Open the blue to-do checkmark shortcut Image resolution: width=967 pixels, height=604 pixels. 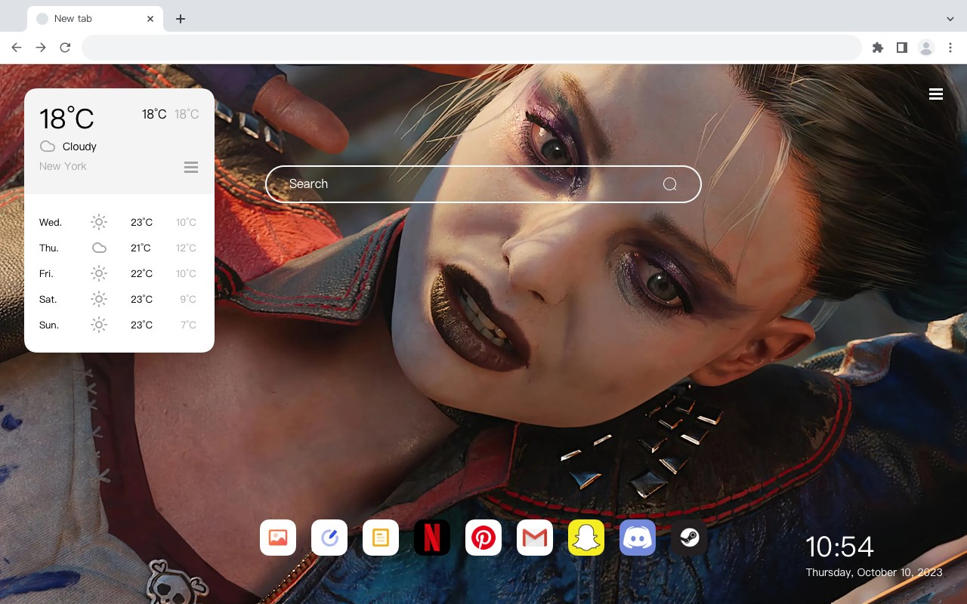point(329,538)
